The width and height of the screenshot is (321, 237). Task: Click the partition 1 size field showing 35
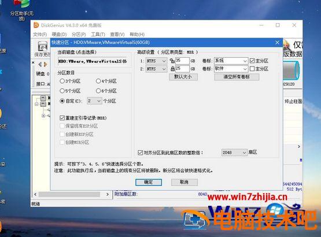point(182,61)
